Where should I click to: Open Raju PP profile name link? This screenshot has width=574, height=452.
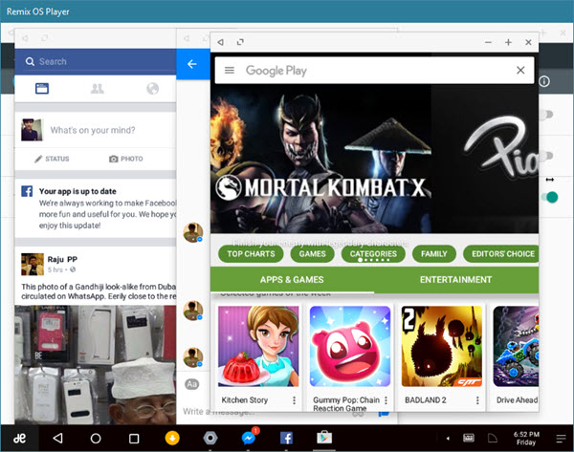(x=62, y=259)
